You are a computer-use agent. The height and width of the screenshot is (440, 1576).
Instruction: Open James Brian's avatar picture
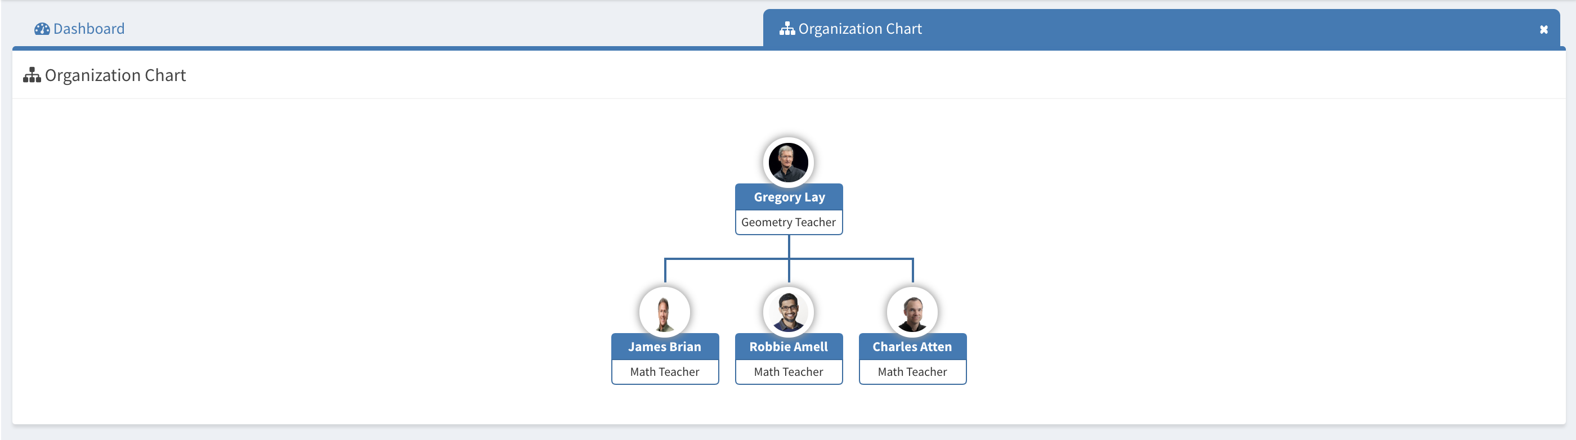pyautogui.click(x=664, y=312)
